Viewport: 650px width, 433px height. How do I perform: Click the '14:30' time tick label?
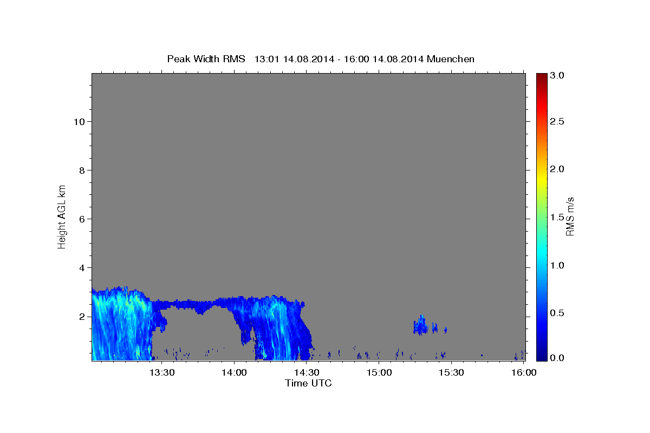[307, 372]
